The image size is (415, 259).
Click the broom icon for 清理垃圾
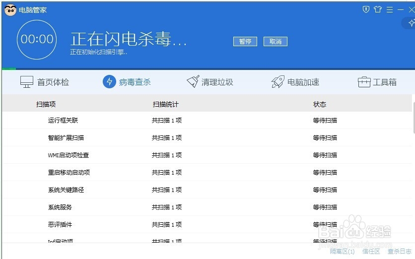pos(193,81)
